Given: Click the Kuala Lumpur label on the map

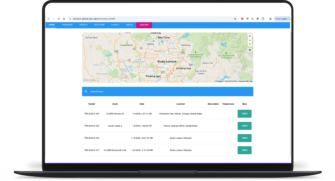Looking at the screenshot, I should point(167,61).
